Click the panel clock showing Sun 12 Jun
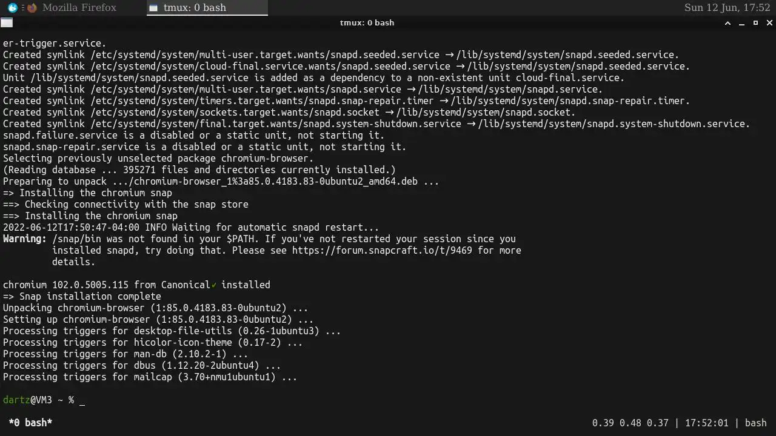 coord(727,8)
